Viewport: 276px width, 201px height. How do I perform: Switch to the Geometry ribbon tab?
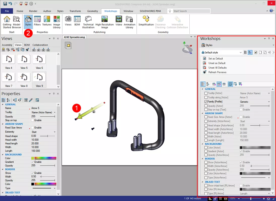pyautogui.click(x=92, y=11)
